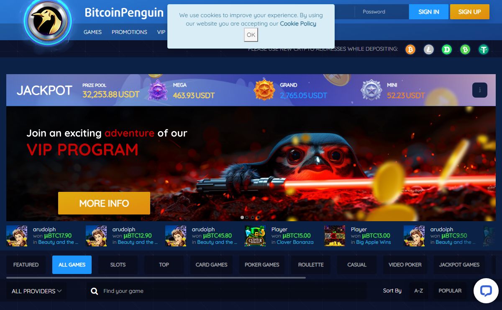Click the yellow Sign Up button

tap(469, 12)
